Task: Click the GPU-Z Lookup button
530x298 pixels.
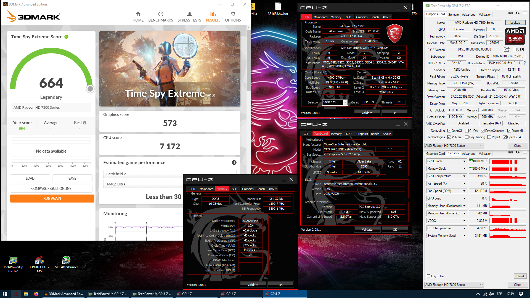Action: click(x=515, y=23)
